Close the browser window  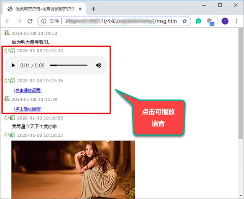point(236,5)
